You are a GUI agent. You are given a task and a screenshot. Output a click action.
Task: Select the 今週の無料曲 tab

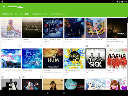(7, 14)
